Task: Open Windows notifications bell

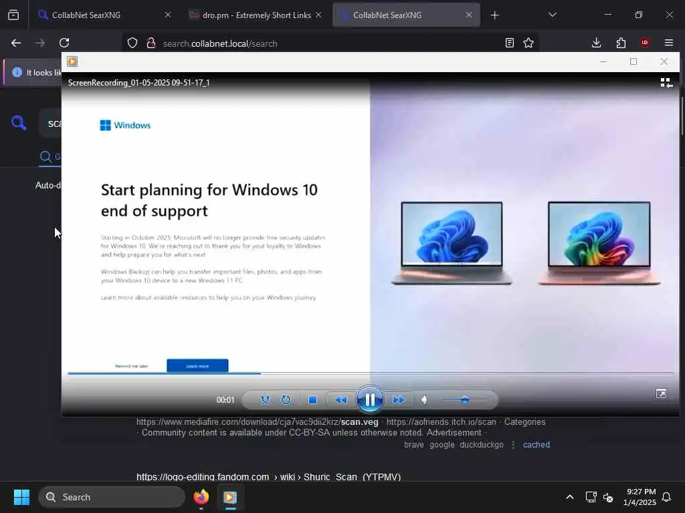Action: [x=667, y=497]
